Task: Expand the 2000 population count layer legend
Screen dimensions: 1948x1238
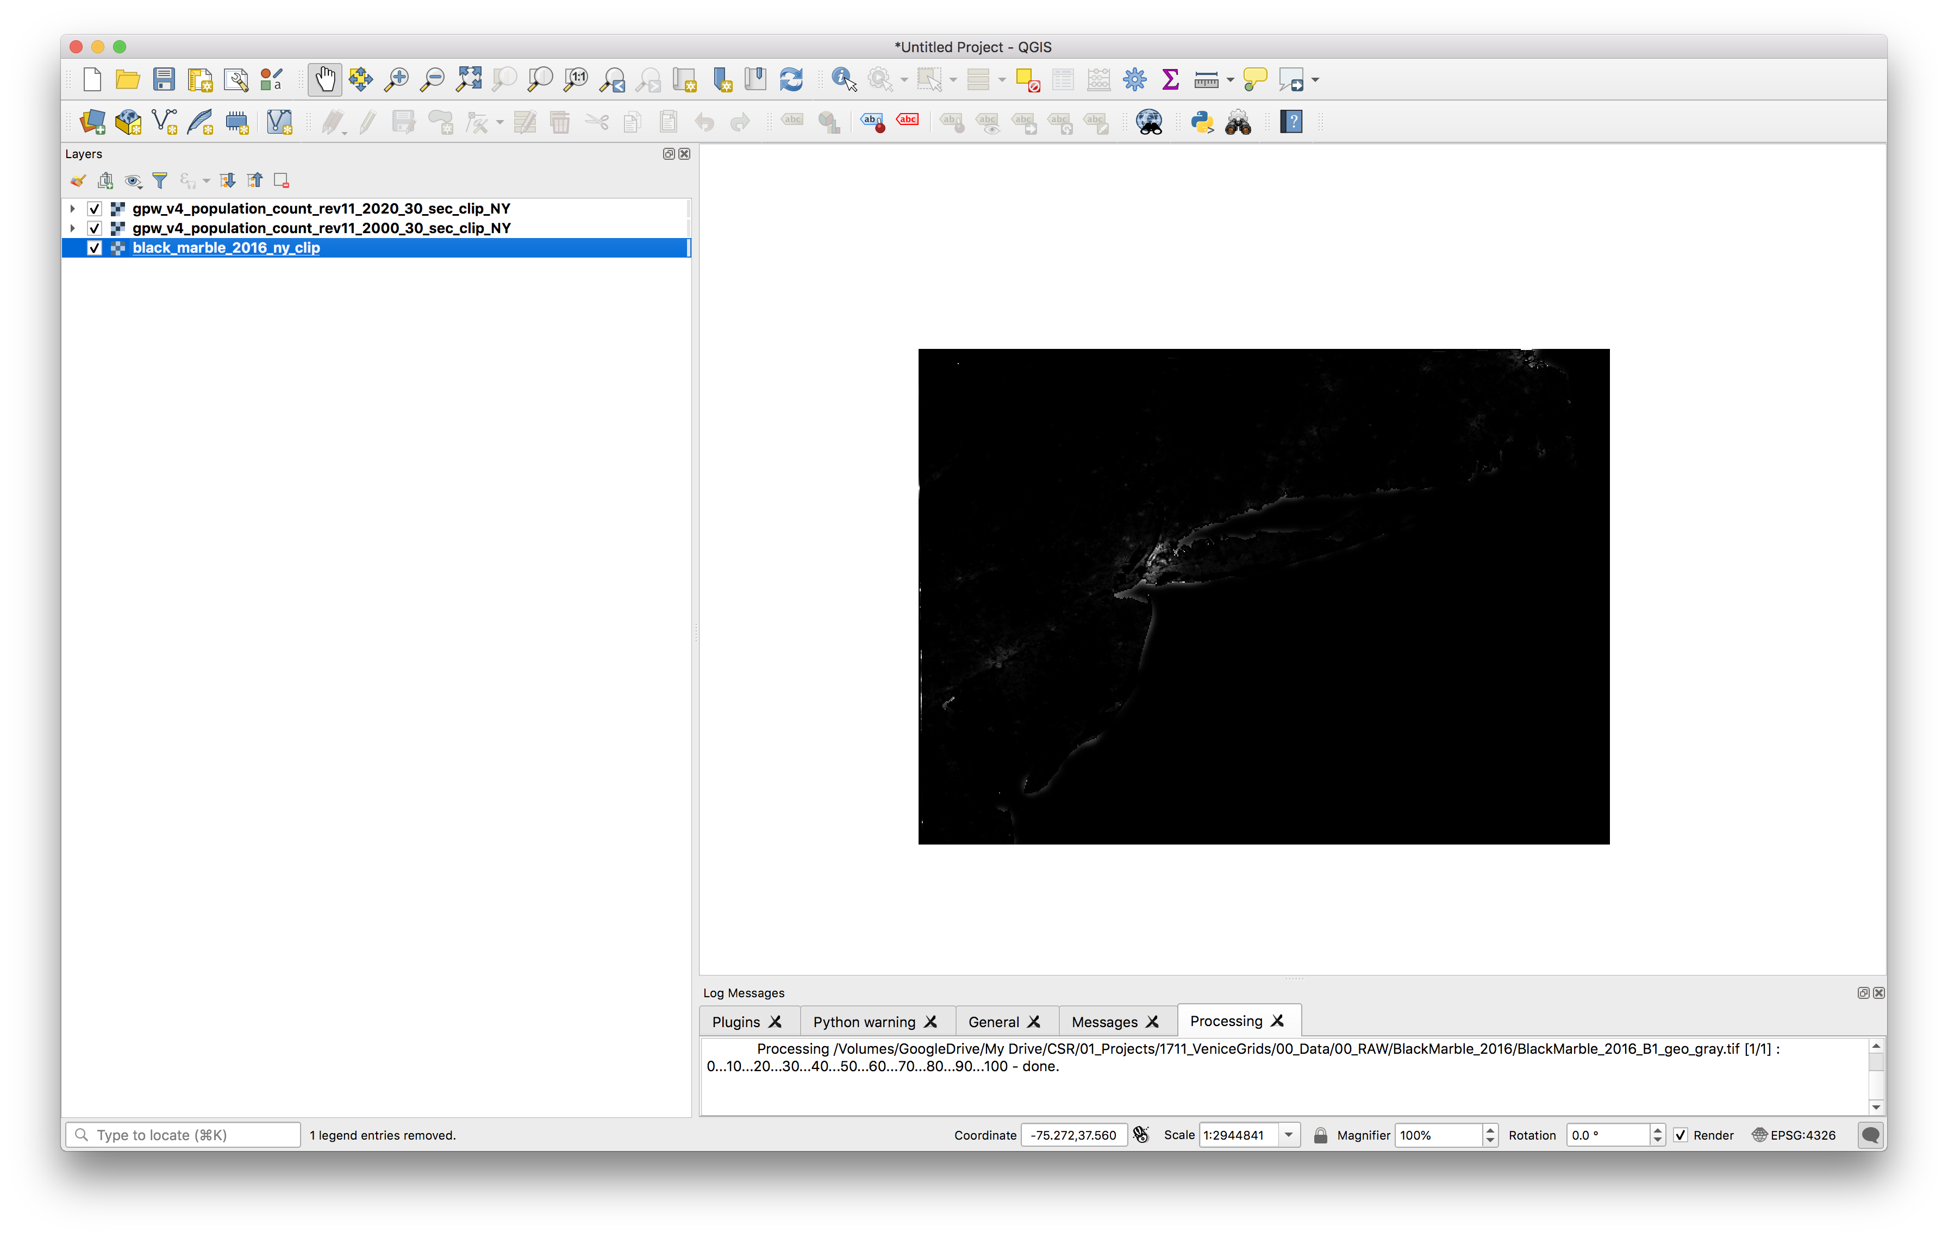Action: 73,228
